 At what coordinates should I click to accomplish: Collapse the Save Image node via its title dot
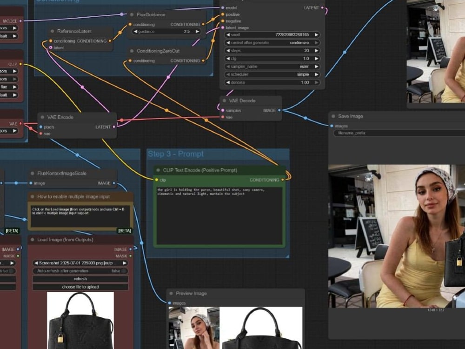(333, 116)
